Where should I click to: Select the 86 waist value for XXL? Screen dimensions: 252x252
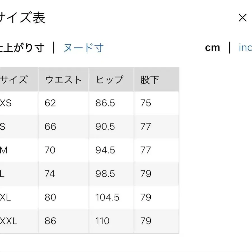pos(50,221)
